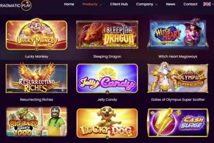Open the Client Hub menu item

pyautogui.click(x=119, y=4)
